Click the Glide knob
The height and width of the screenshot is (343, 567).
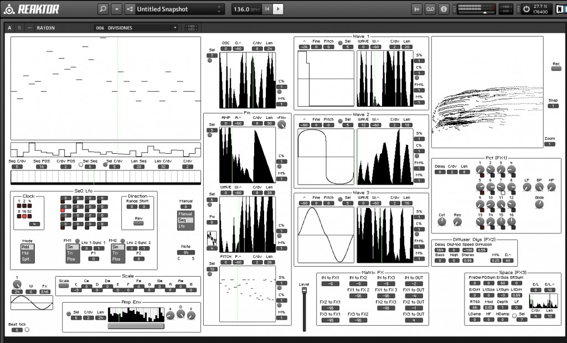(539, 205)
